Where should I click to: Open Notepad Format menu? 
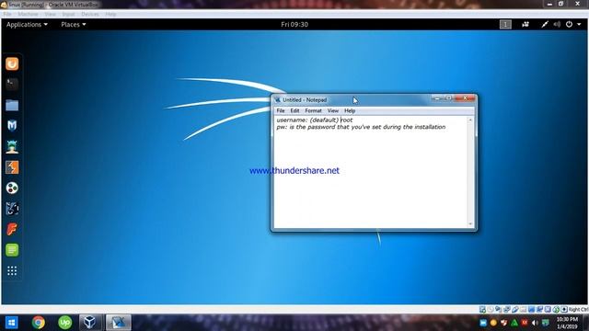pyautogui.click(x=313, y=110)
